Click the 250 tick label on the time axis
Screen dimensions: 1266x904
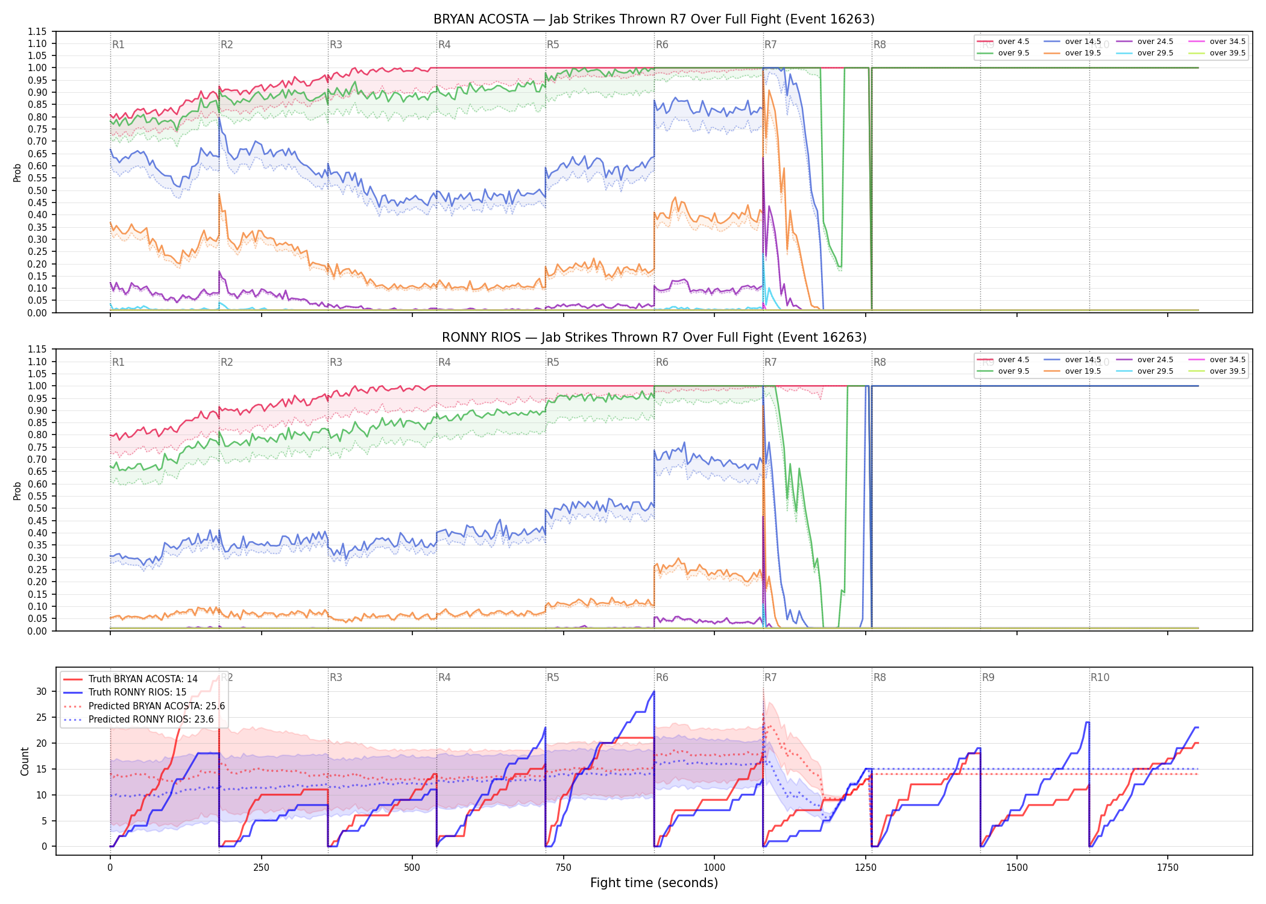coord(261,868)
